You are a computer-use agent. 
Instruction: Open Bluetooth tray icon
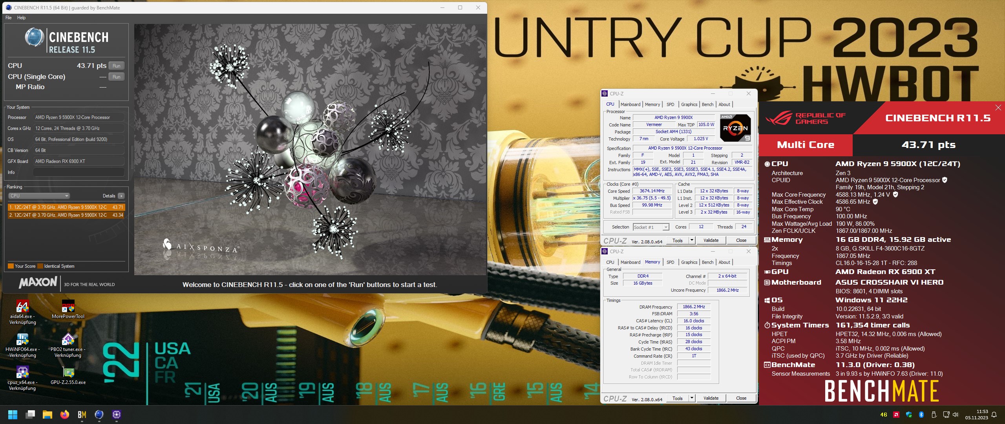coord(921,415)
